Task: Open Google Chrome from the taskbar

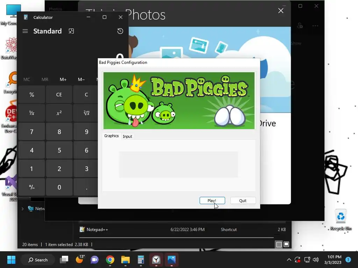Action: (x=110, y=260)
